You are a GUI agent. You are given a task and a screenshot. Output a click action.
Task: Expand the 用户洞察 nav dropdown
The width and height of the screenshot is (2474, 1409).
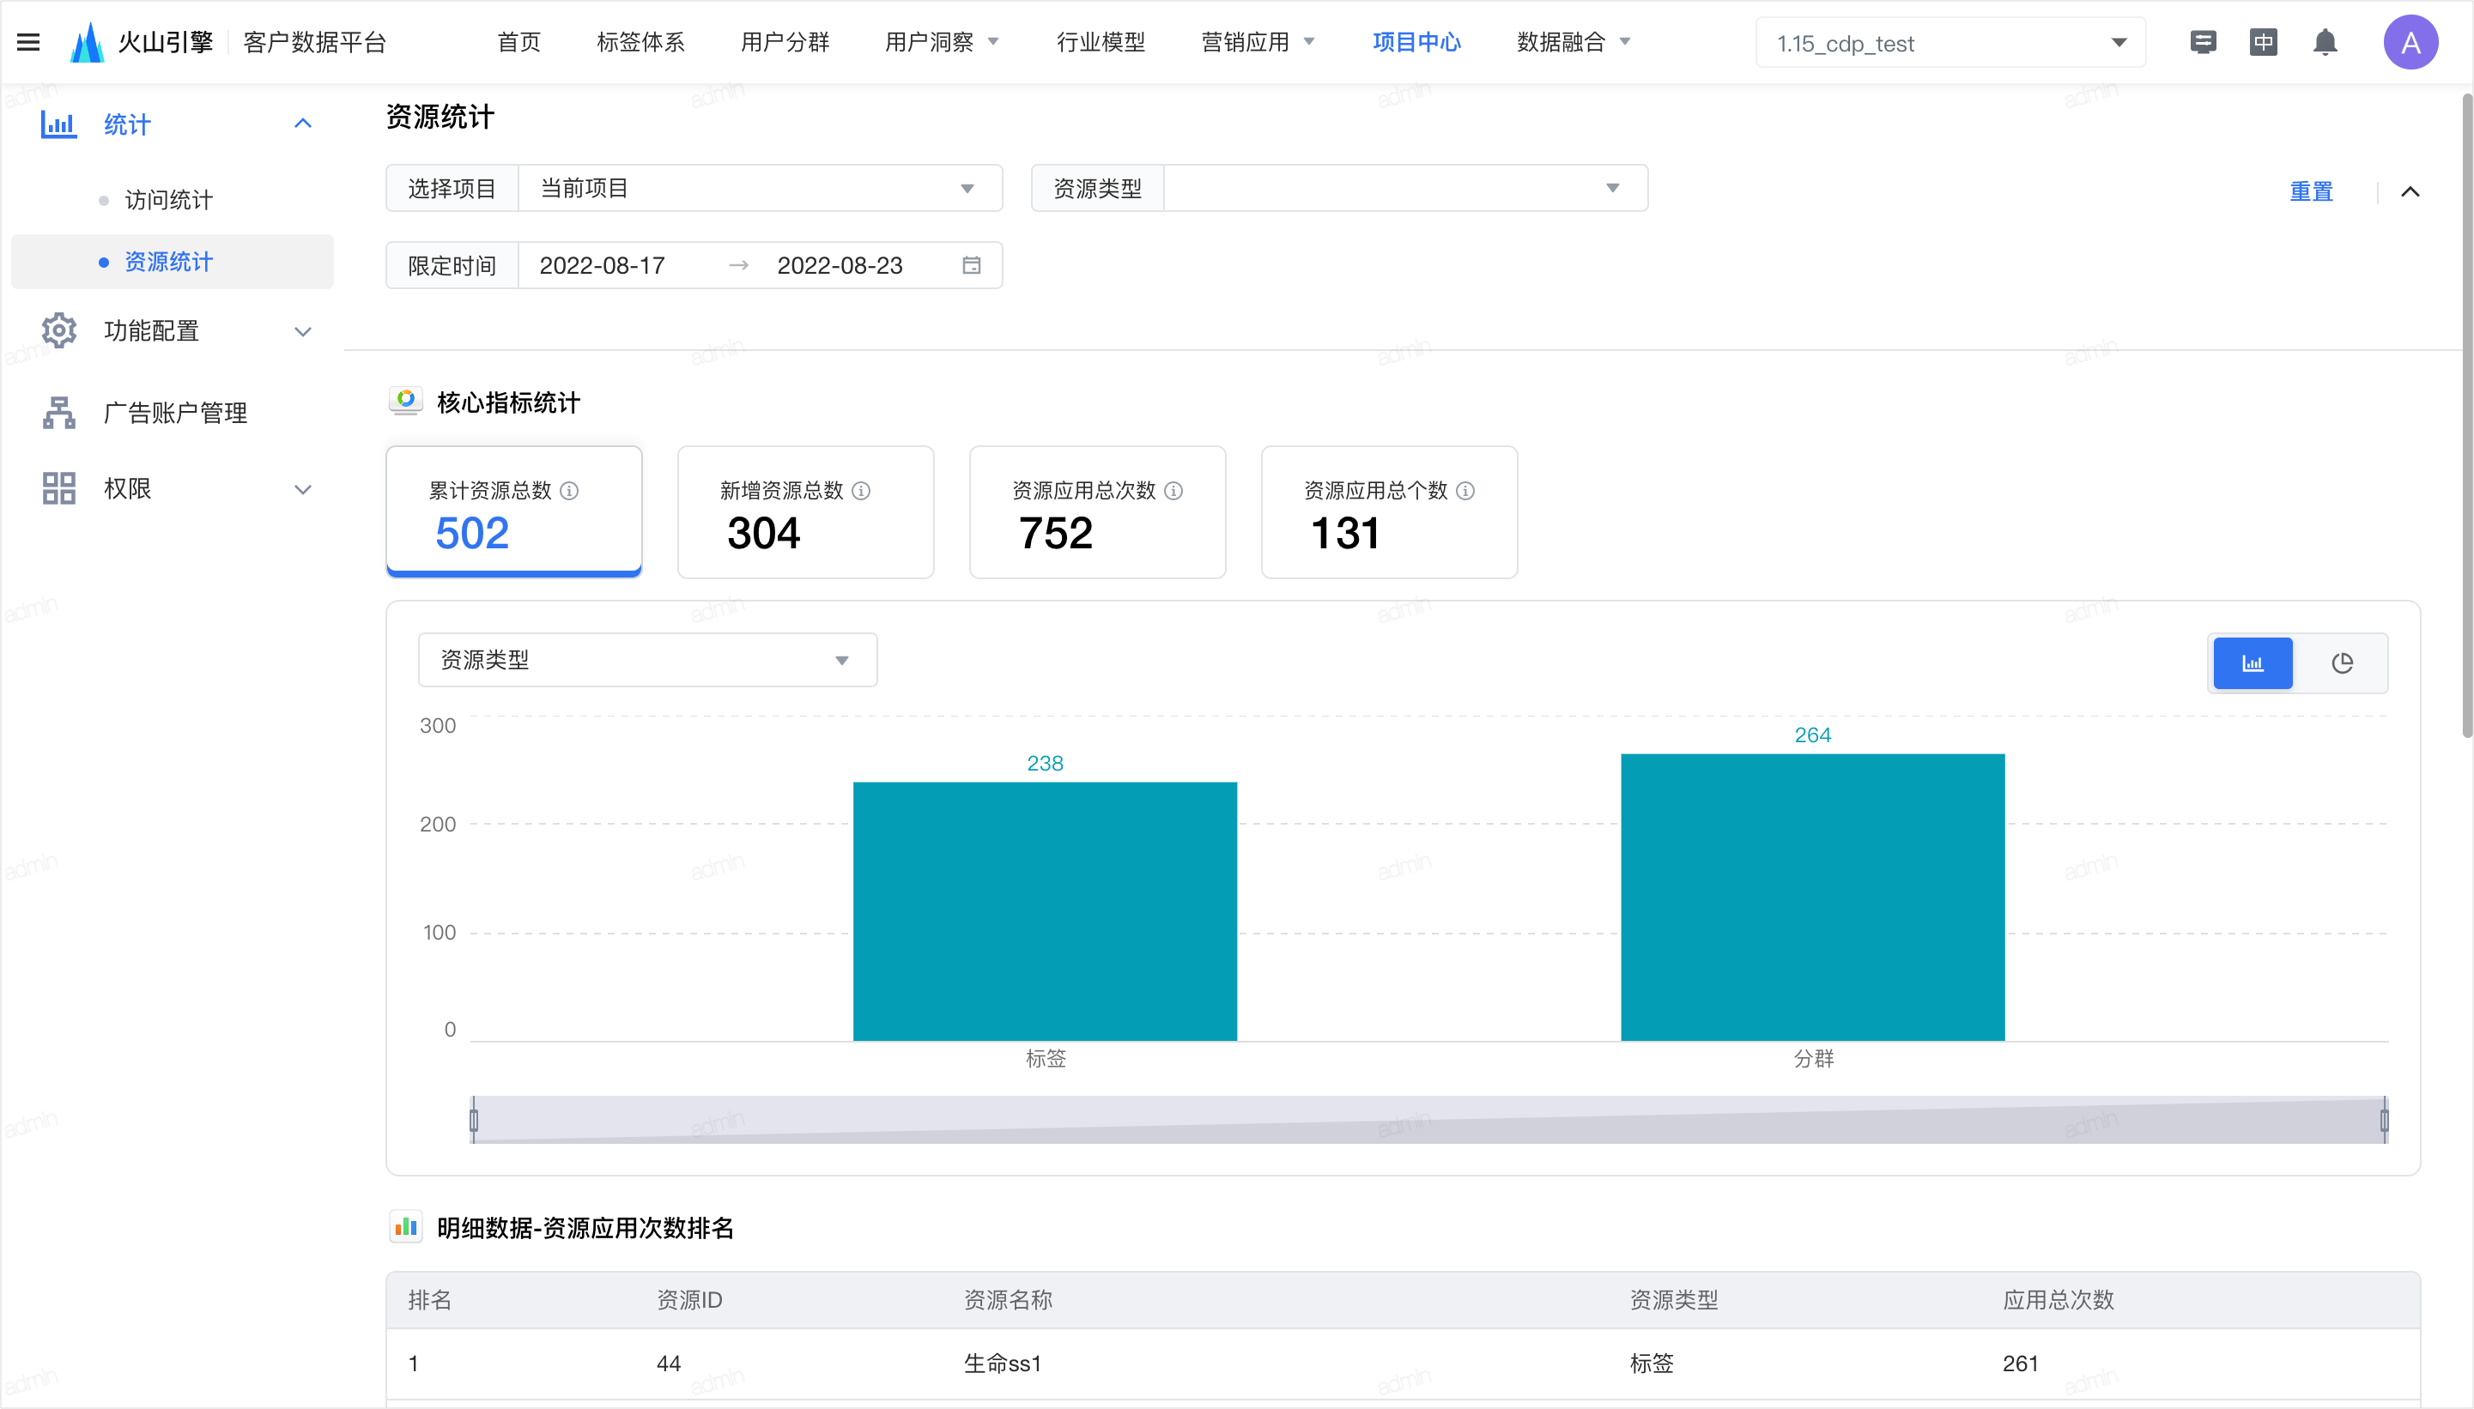pyautogui.click(x=993, y=41)
